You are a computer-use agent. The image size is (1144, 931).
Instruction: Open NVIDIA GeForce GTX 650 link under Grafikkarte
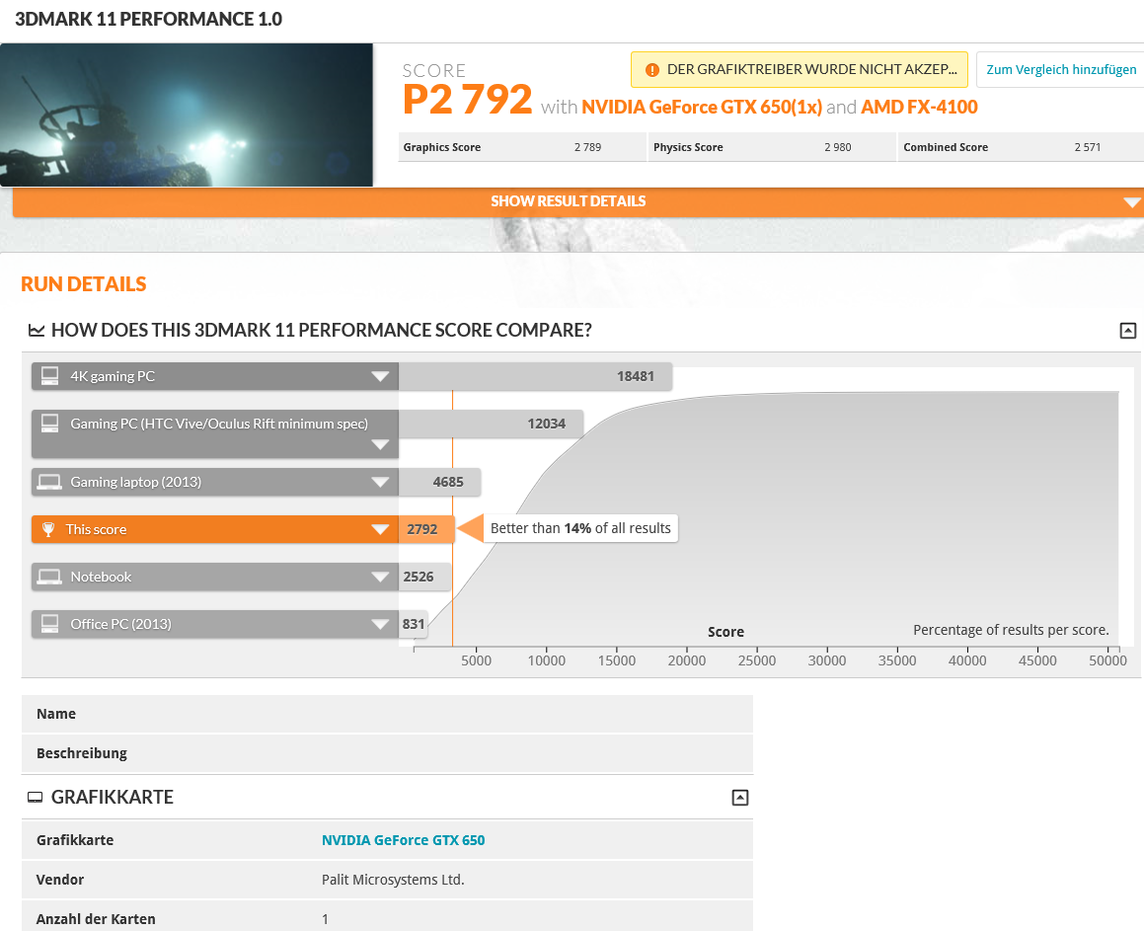pyautogui.click(x=404, y=840)
